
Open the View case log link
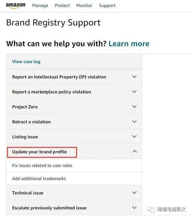tap(26, 62)
